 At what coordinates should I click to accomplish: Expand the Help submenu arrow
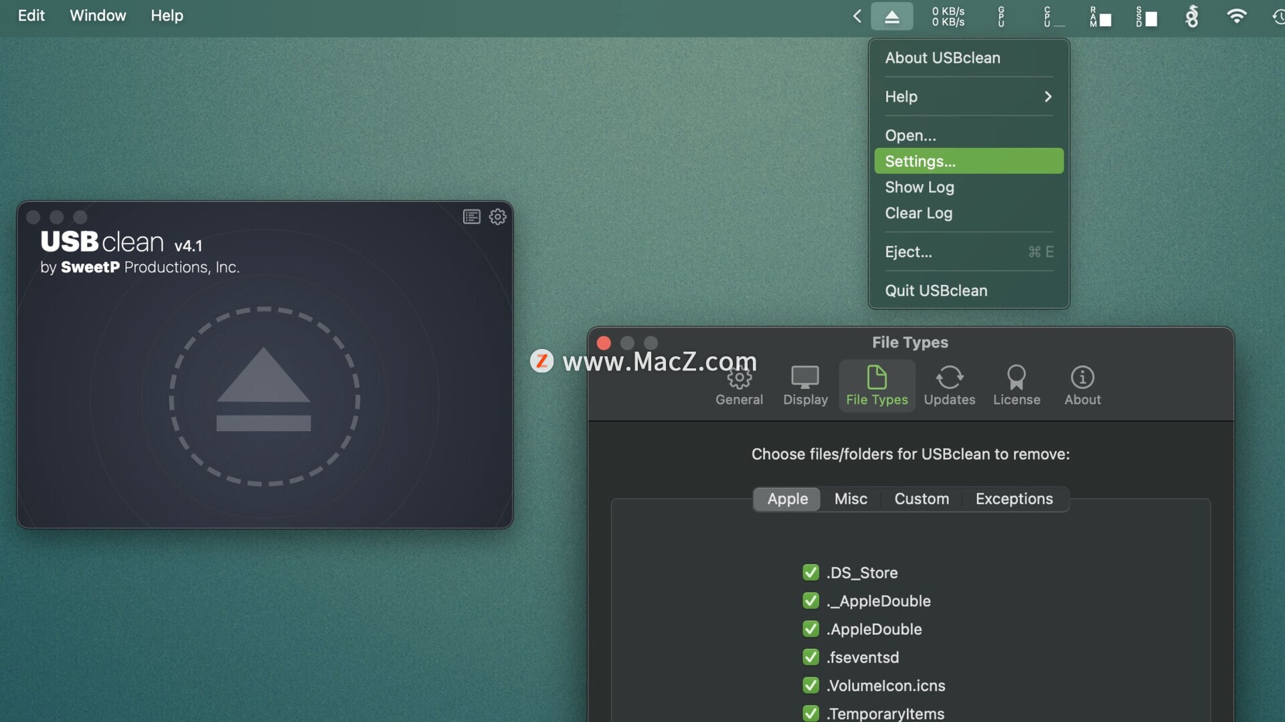tap(1048, 97)
